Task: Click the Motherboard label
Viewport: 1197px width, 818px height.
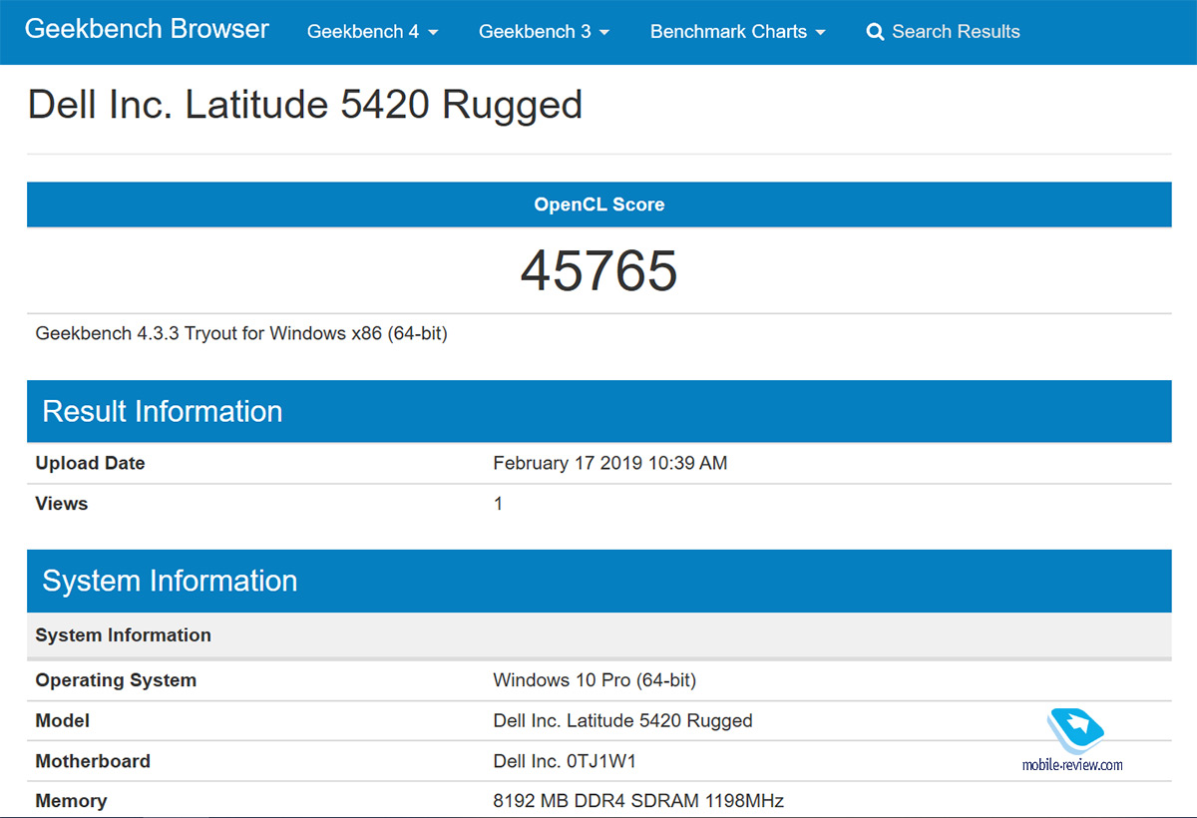Action: point(93,761)
